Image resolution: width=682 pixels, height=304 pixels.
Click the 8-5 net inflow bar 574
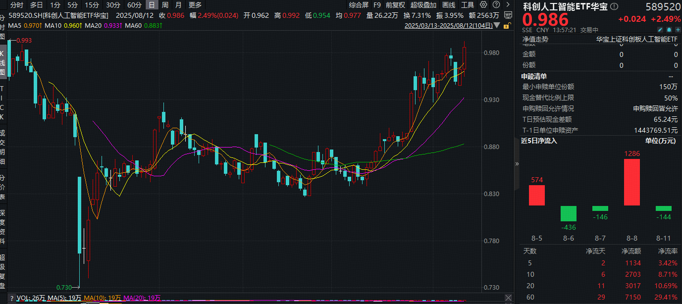click(x=536, y=195)
